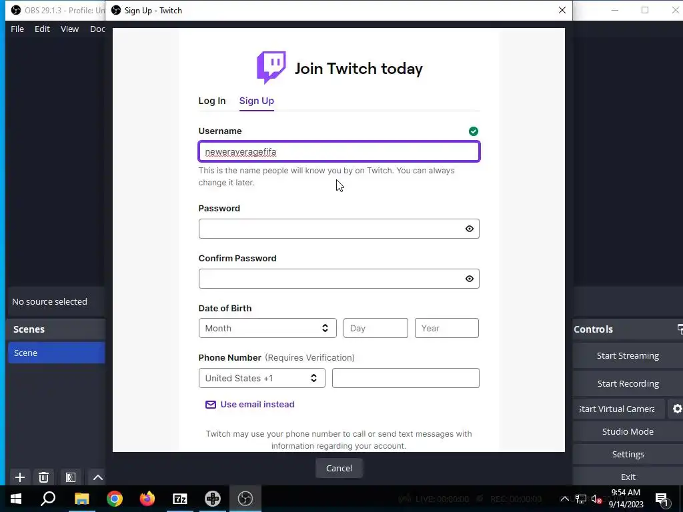Click the muted volume tray icon
Image resolution: width=683 pixels, height=512 pixels.
[596, 499]
